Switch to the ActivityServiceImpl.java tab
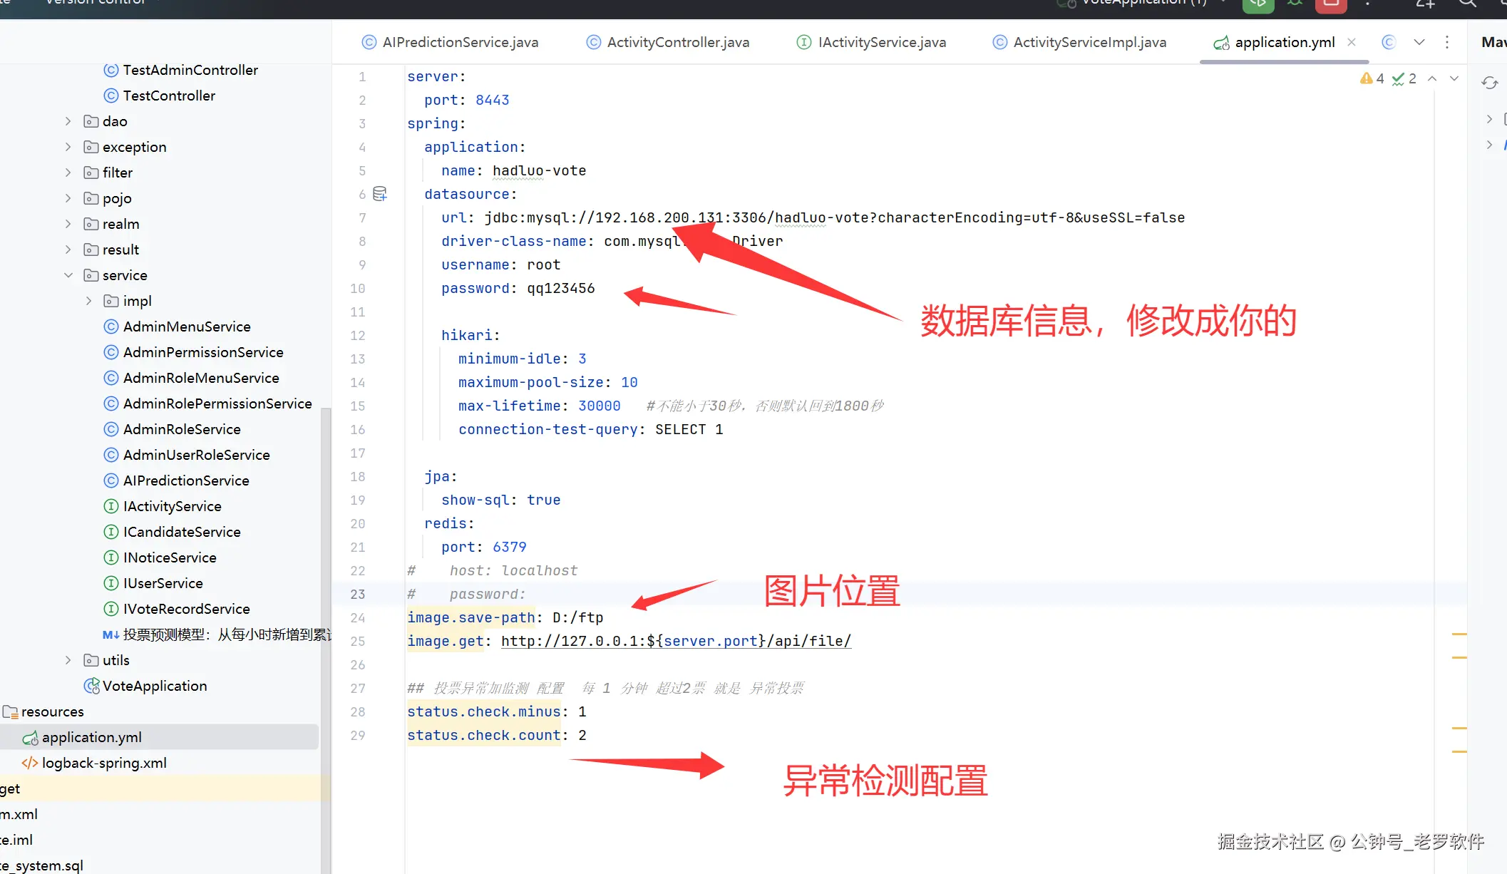The image size is (1507, 874). [1079, 42]
